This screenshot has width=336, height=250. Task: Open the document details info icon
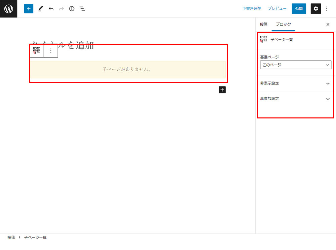click(x=72, y=9)
